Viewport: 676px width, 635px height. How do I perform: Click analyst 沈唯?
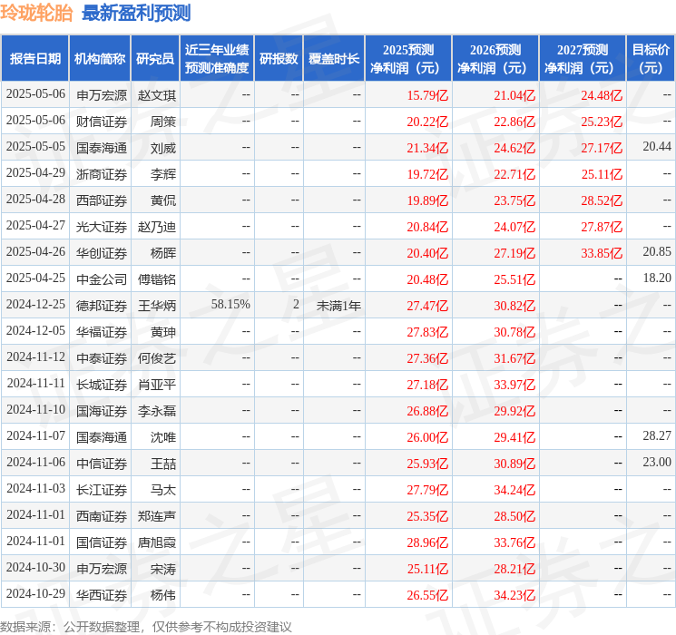[163, 437]
